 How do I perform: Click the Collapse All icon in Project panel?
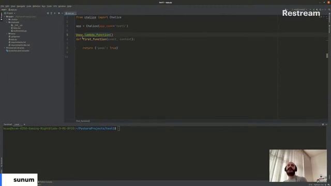pyautogui.click(x=55, y=13)
